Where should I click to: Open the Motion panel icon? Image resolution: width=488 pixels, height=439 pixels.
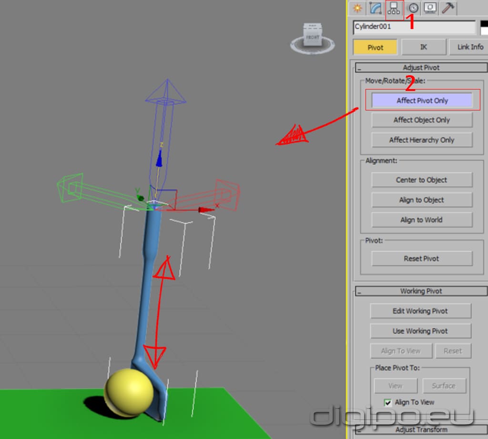click(413, 8)
